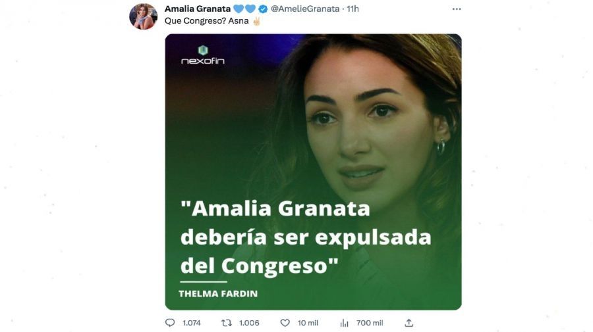Click the retweet arrows icon
Screen dimensions: 593x332
pyautogui.click(x=227, y=323)
